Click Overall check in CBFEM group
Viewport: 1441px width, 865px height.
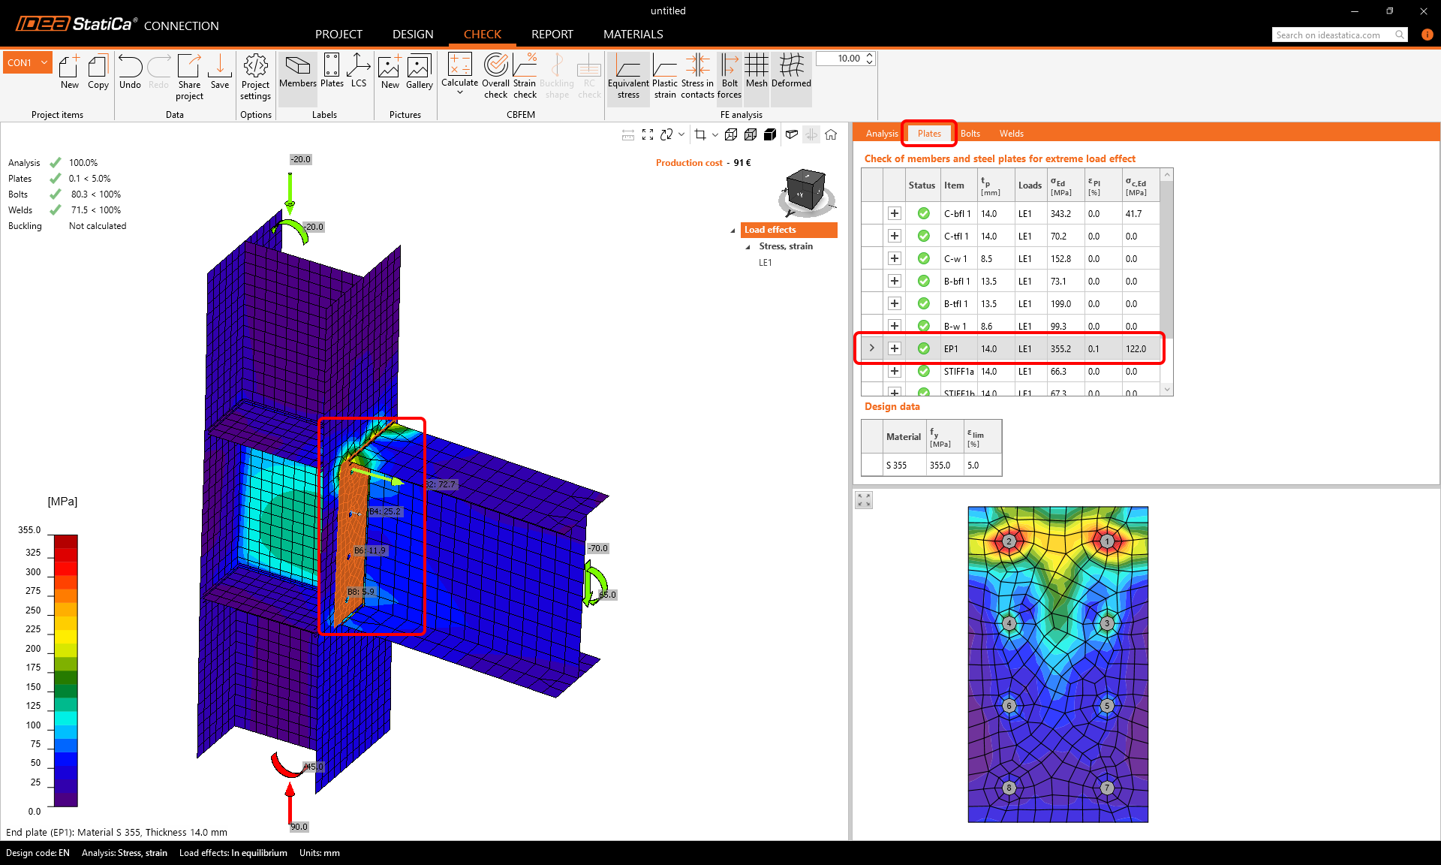(x=496, y=75)
